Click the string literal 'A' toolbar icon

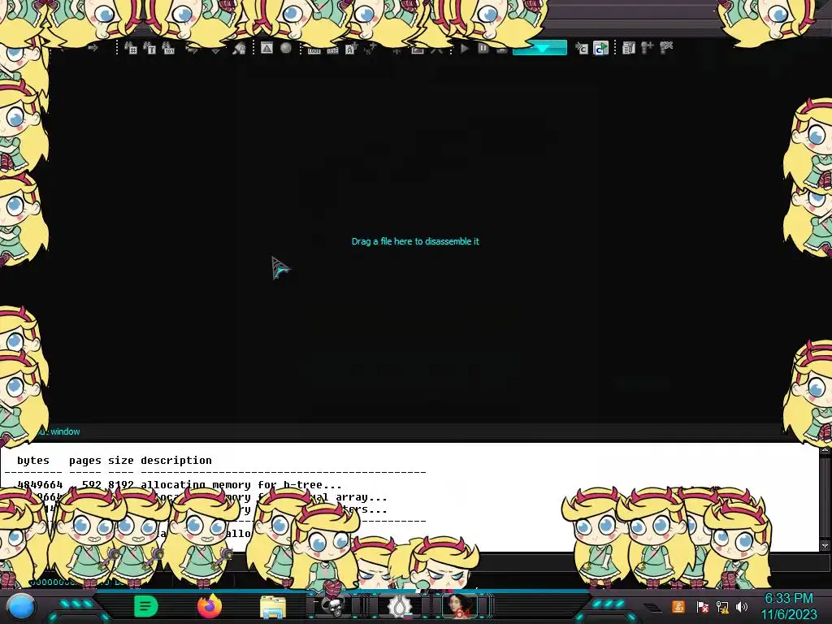351,50
